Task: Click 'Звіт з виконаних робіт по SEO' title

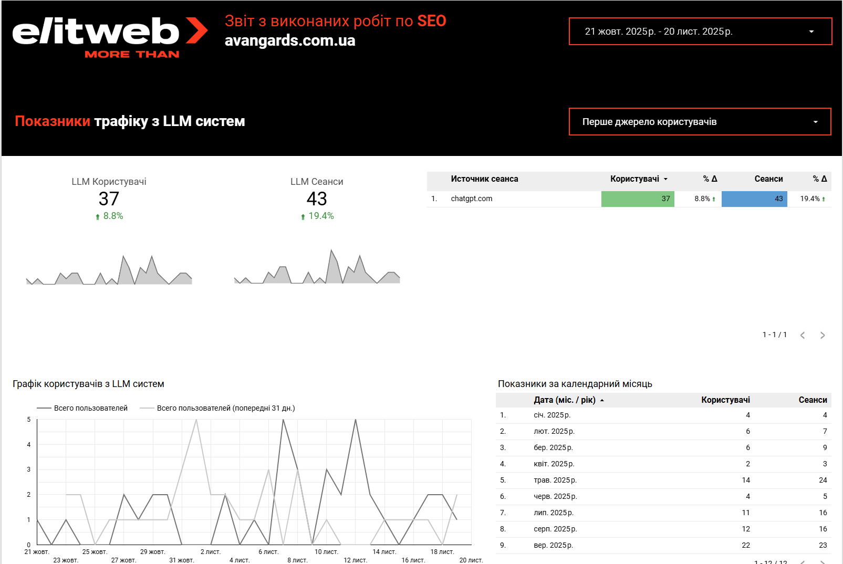Action: [336, 21]
